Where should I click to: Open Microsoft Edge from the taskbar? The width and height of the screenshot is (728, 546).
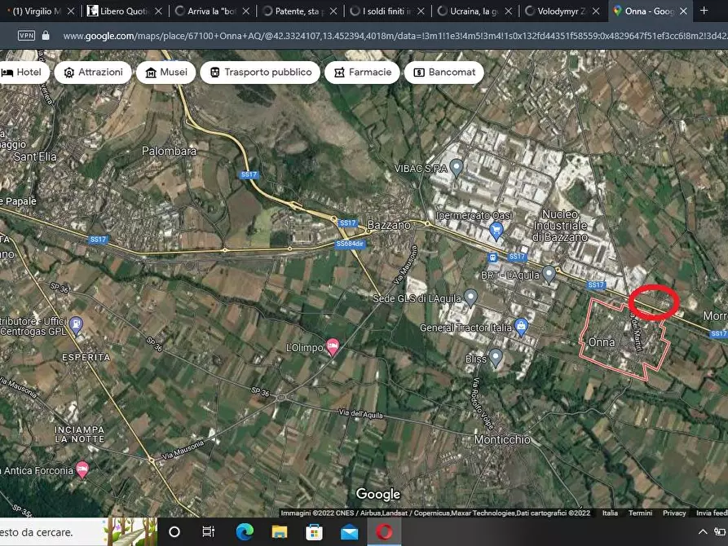coord(244,532)
